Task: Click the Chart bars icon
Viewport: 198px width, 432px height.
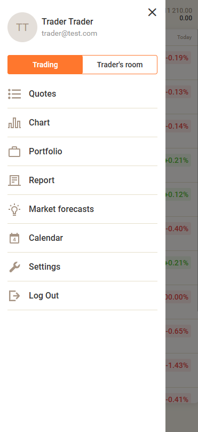Action: tap(14, 123)
